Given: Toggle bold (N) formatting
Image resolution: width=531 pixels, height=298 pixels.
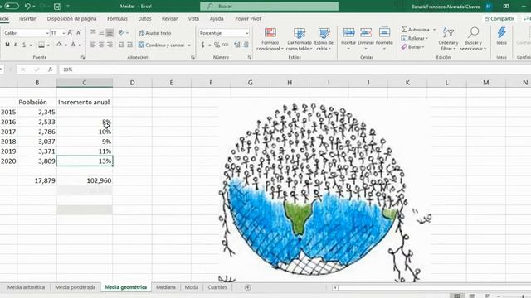Looking at the screenshot, I should coord(7,45).
